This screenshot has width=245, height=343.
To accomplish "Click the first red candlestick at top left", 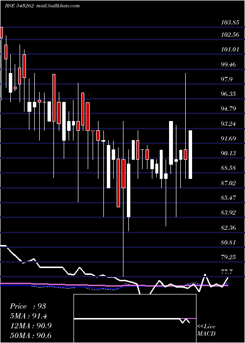I will pyautogui.click(x=1, y=32).
